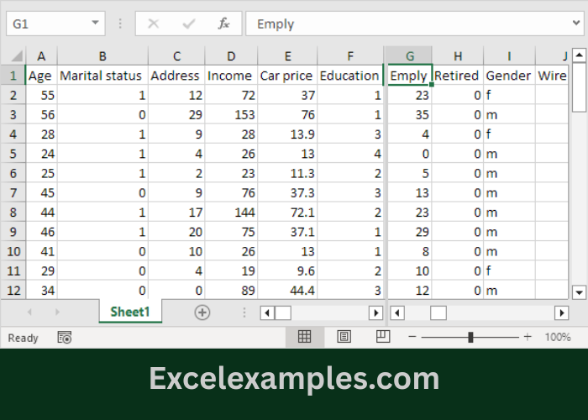Viewport: 588px width, 420px height.
Task: Click vertical scrollbar down arrow
Action: (x=579, y=291)
